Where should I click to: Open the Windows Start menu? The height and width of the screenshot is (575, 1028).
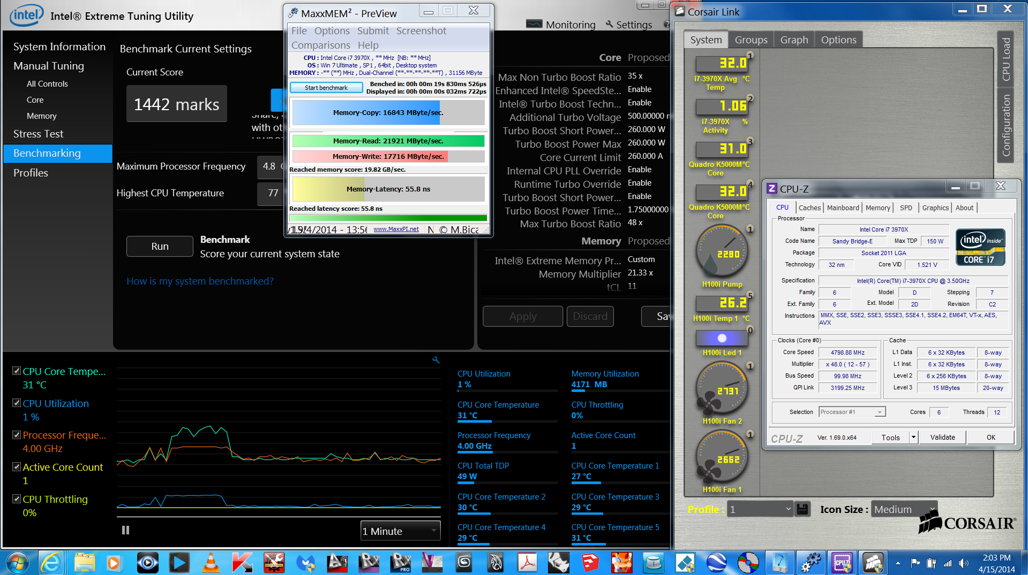[17, 563]
